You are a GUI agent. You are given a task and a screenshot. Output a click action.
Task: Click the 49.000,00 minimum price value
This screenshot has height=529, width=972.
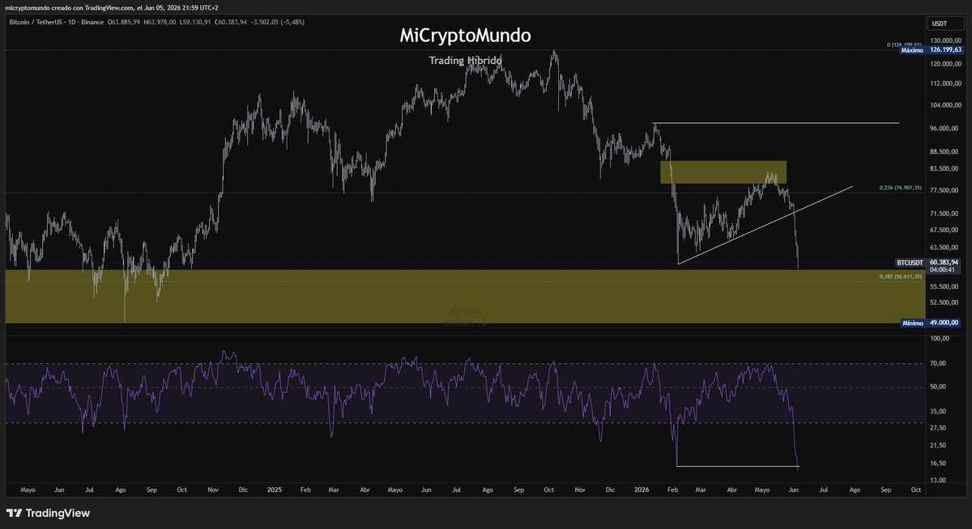944,323
